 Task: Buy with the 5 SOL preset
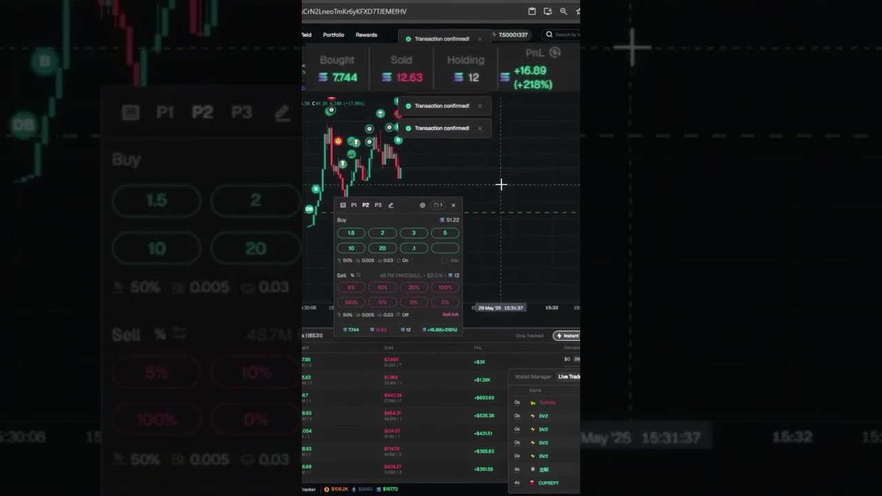tap(445, 233)
